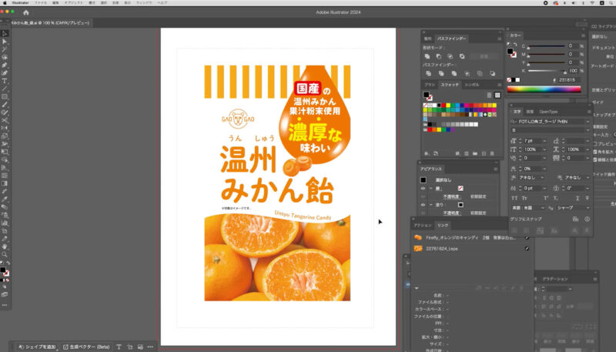Select the Gradient tool
The height and width of the screenshot is (352, 616).
5,183
